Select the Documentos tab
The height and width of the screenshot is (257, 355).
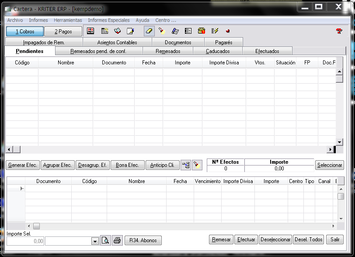pos(178,42)
